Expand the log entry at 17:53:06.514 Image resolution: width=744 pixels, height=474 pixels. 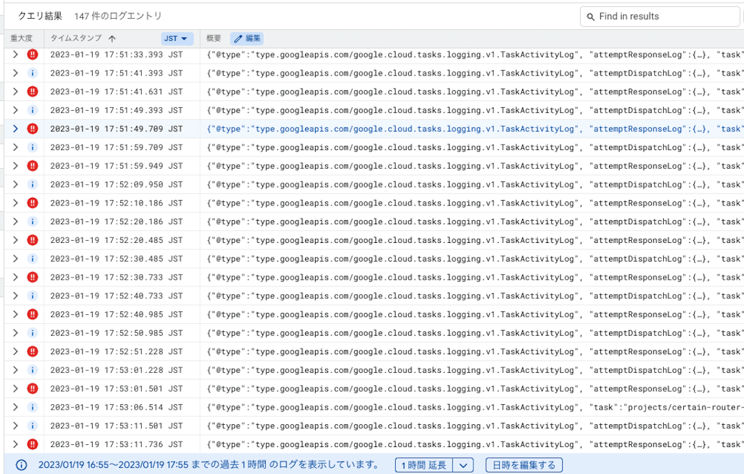coord(15,407)
